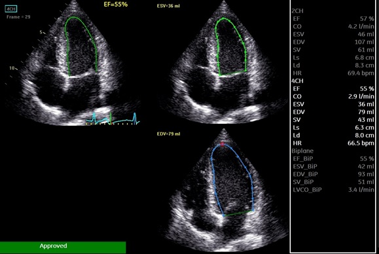Click the EF=55% yellow readout
Viewport: 379px width, 254px height.
click(116, 5)
